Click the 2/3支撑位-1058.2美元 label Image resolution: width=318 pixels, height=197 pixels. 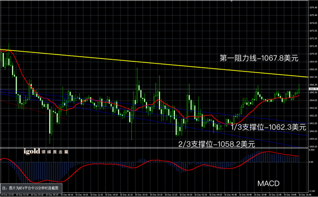[x=217, y=144]
